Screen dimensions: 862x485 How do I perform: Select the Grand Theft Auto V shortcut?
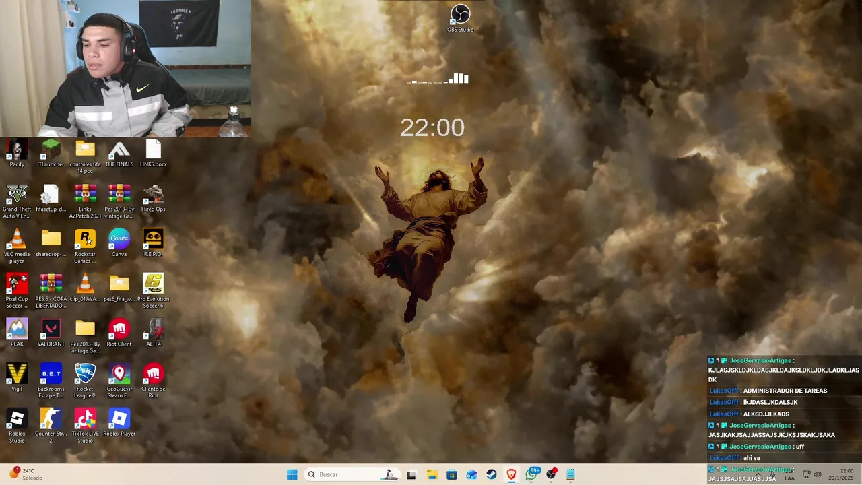pos(17,202)
